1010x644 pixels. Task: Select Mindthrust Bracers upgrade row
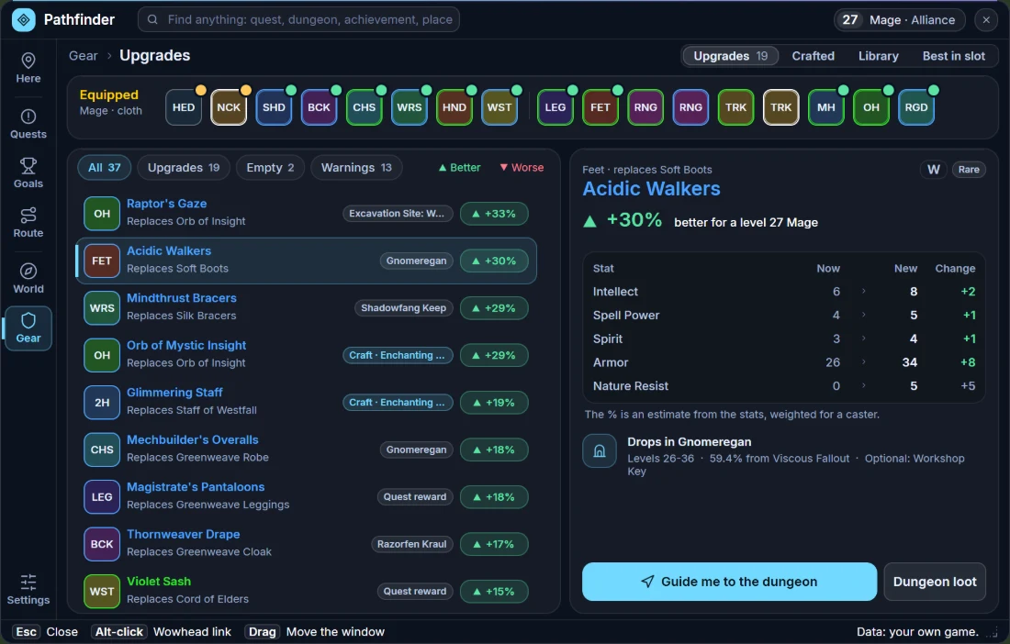(x=306, y=308)
